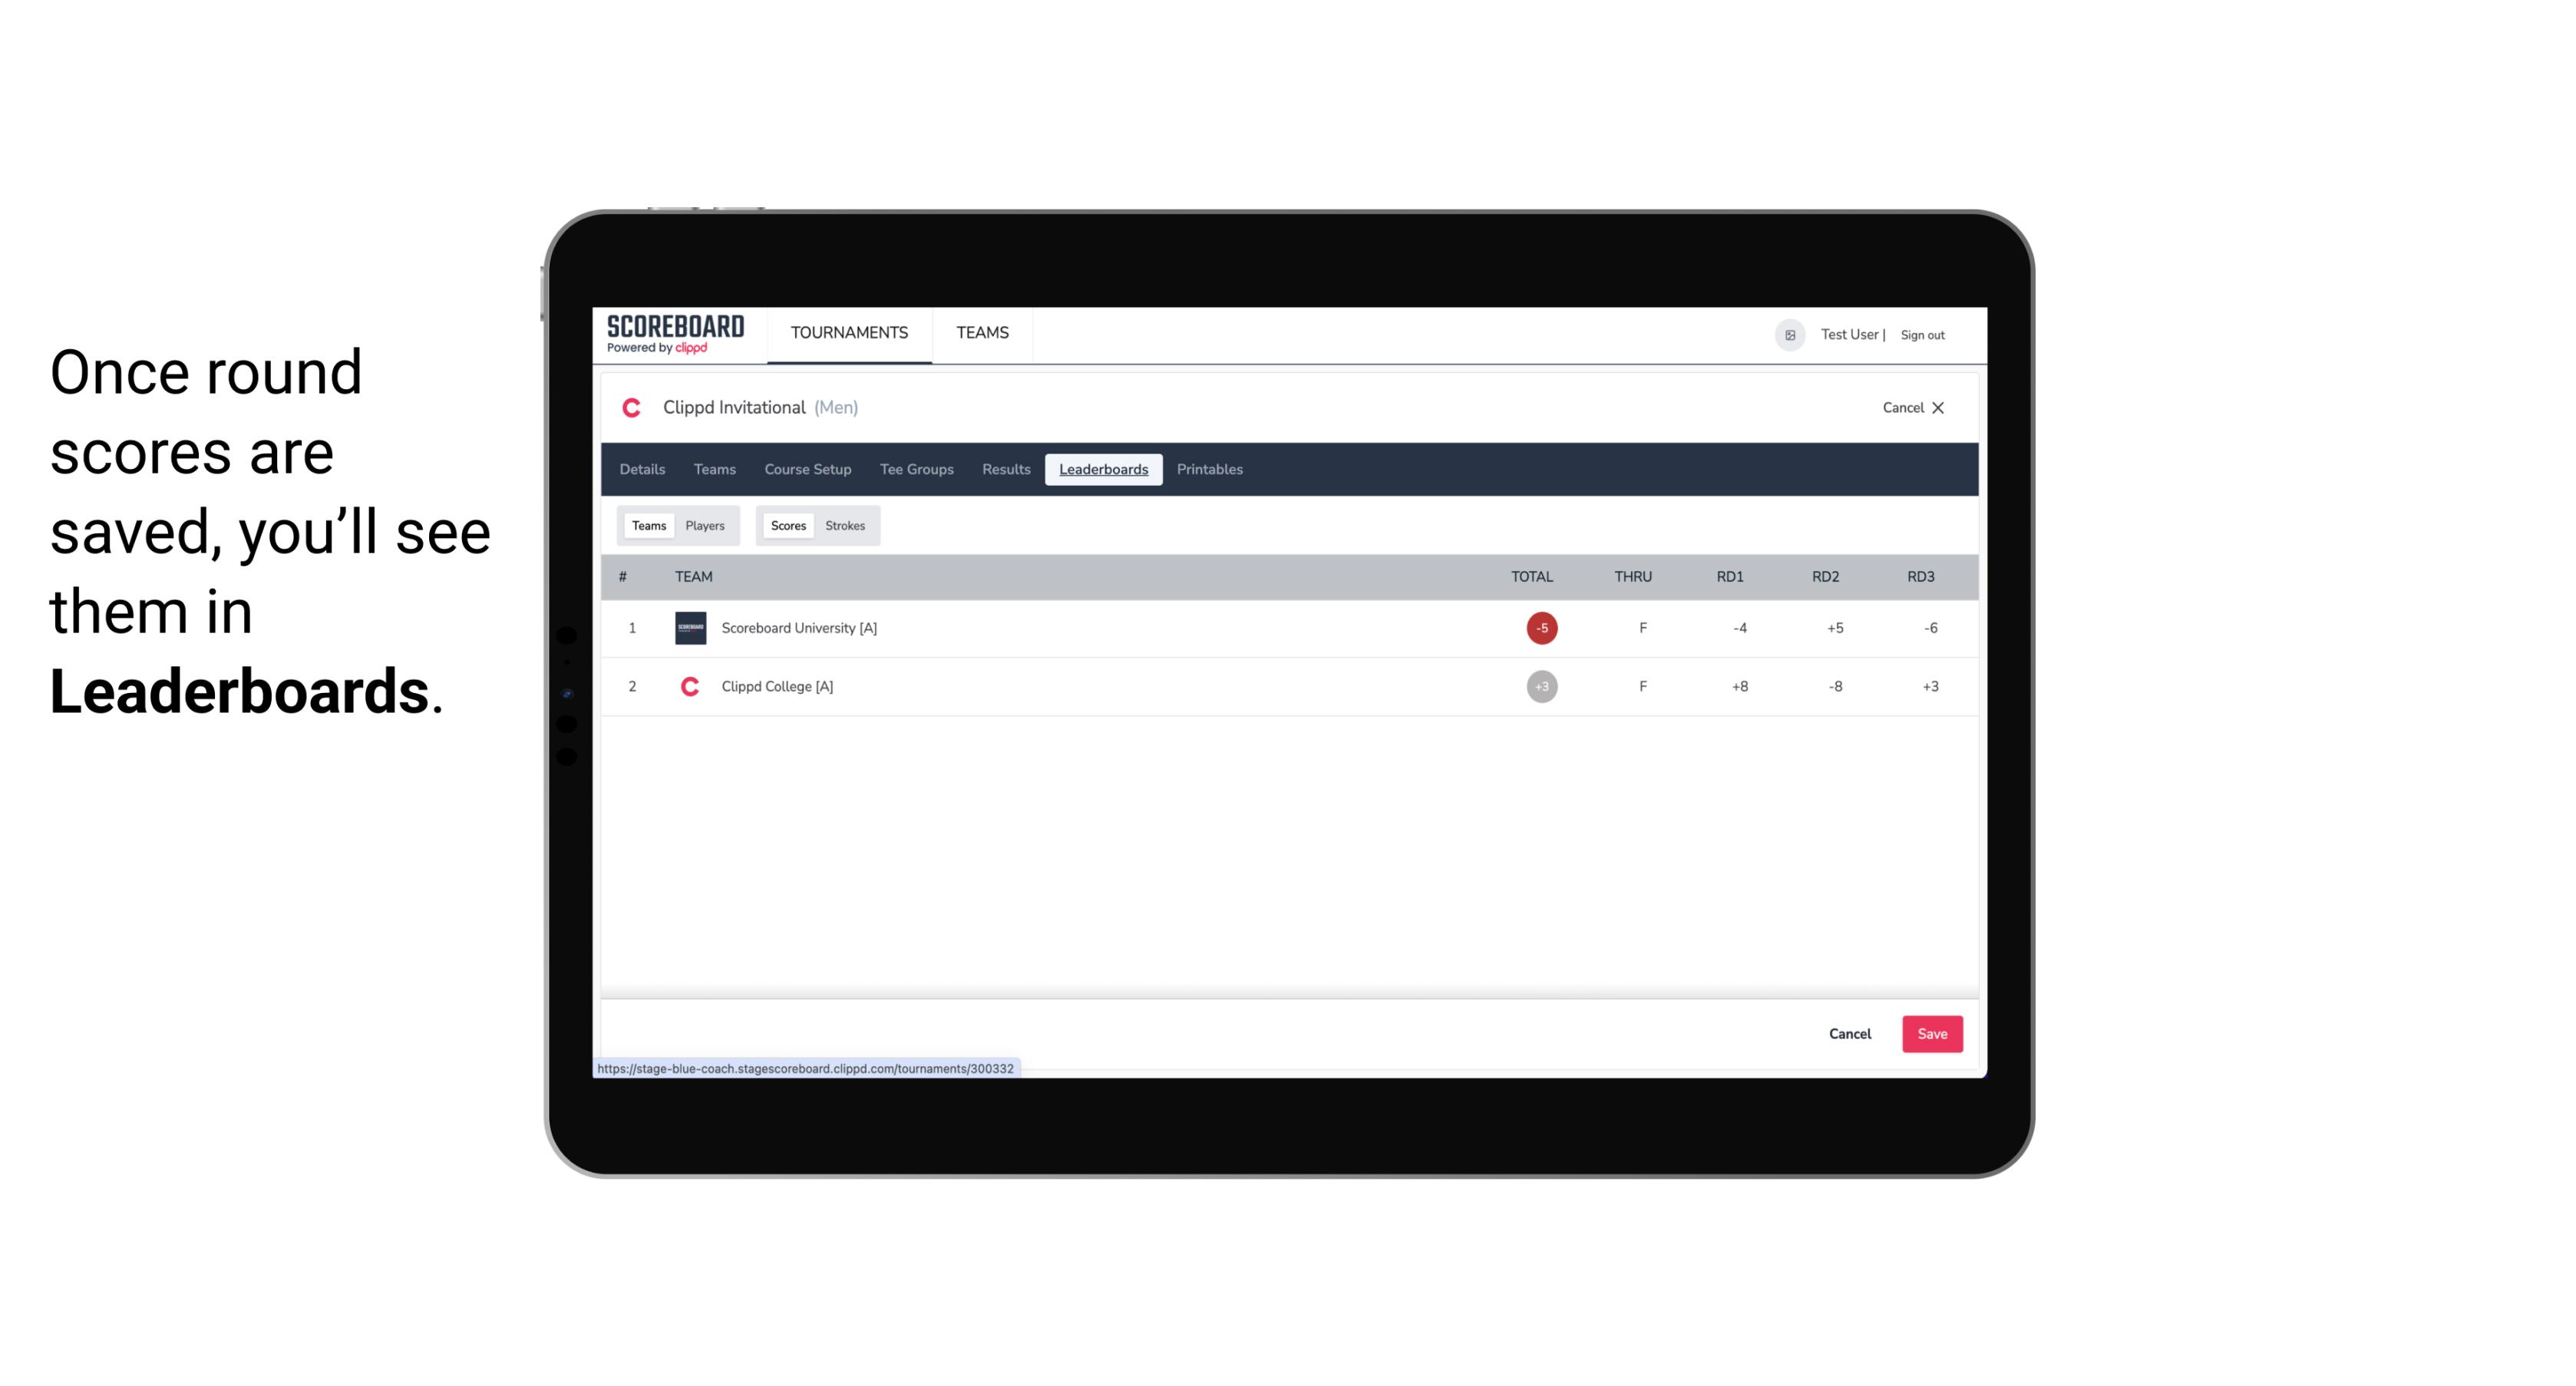This screenshot has width=2576, height=1386.
Task: Open the Results tab
Action: click(1006, 470)
